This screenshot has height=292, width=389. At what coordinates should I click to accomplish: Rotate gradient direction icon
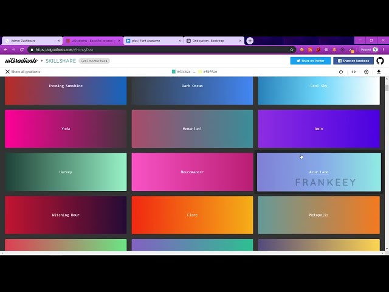pos(341,72)
